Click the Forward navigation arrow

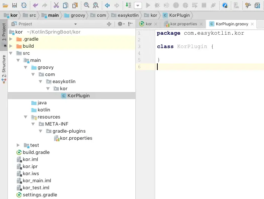click(116, 5)
